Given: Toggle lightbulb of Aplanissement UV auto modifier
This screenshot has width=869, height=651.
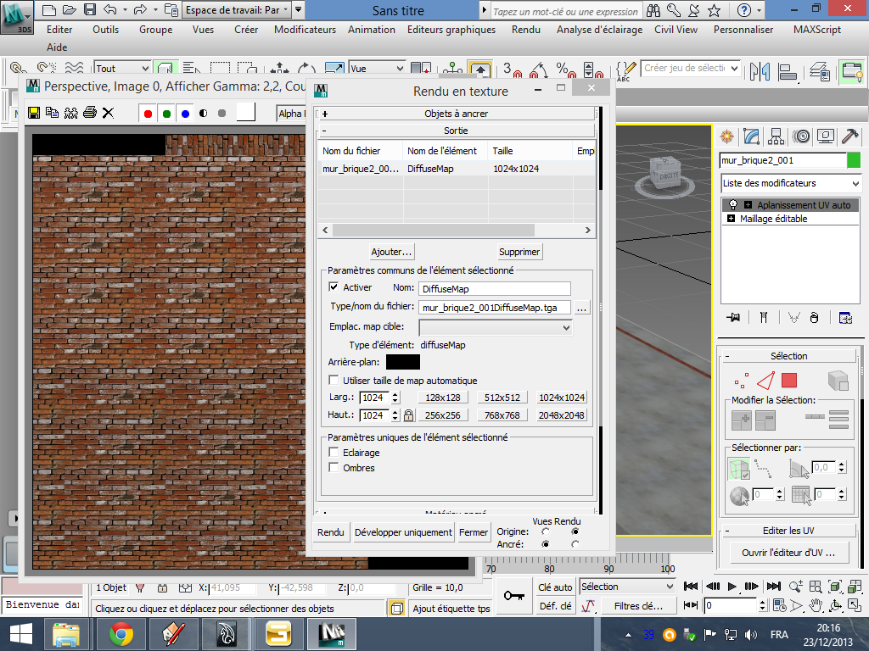Looking at the screenshot, I should point(732,204).
